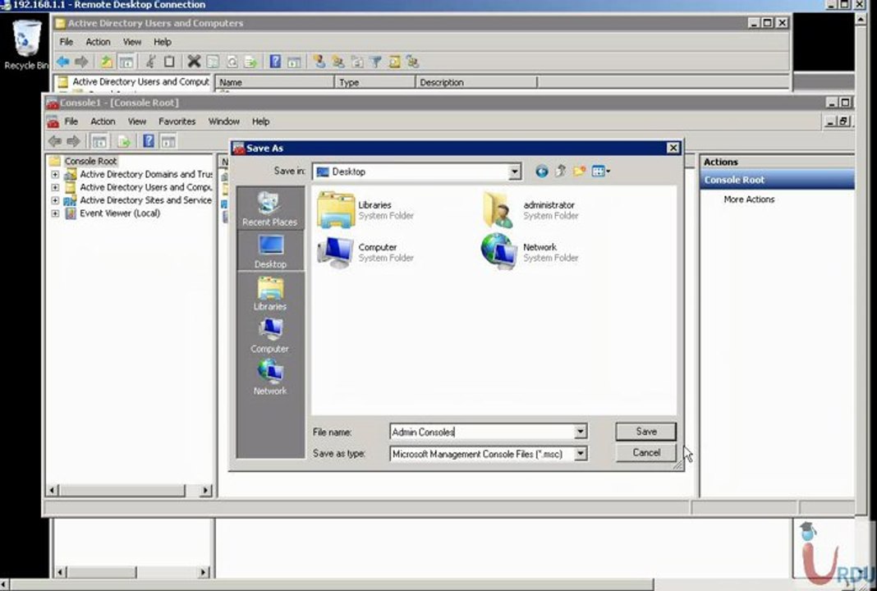Select Desktop in the places bar

[x=270, y=250]
